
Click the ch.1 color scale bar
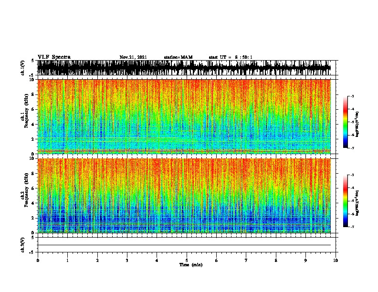click(x=346, y=122)
